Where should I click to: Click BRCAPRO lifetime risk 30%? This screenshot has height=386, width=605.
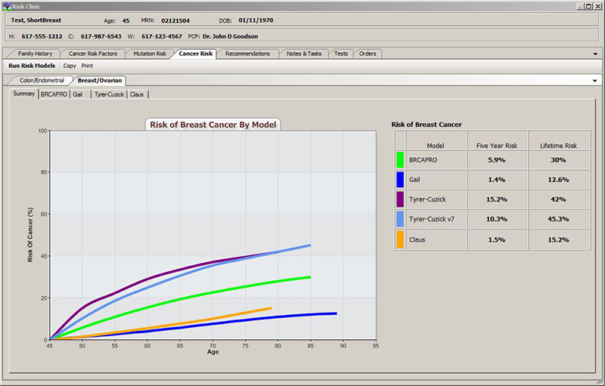pos(558,160)
